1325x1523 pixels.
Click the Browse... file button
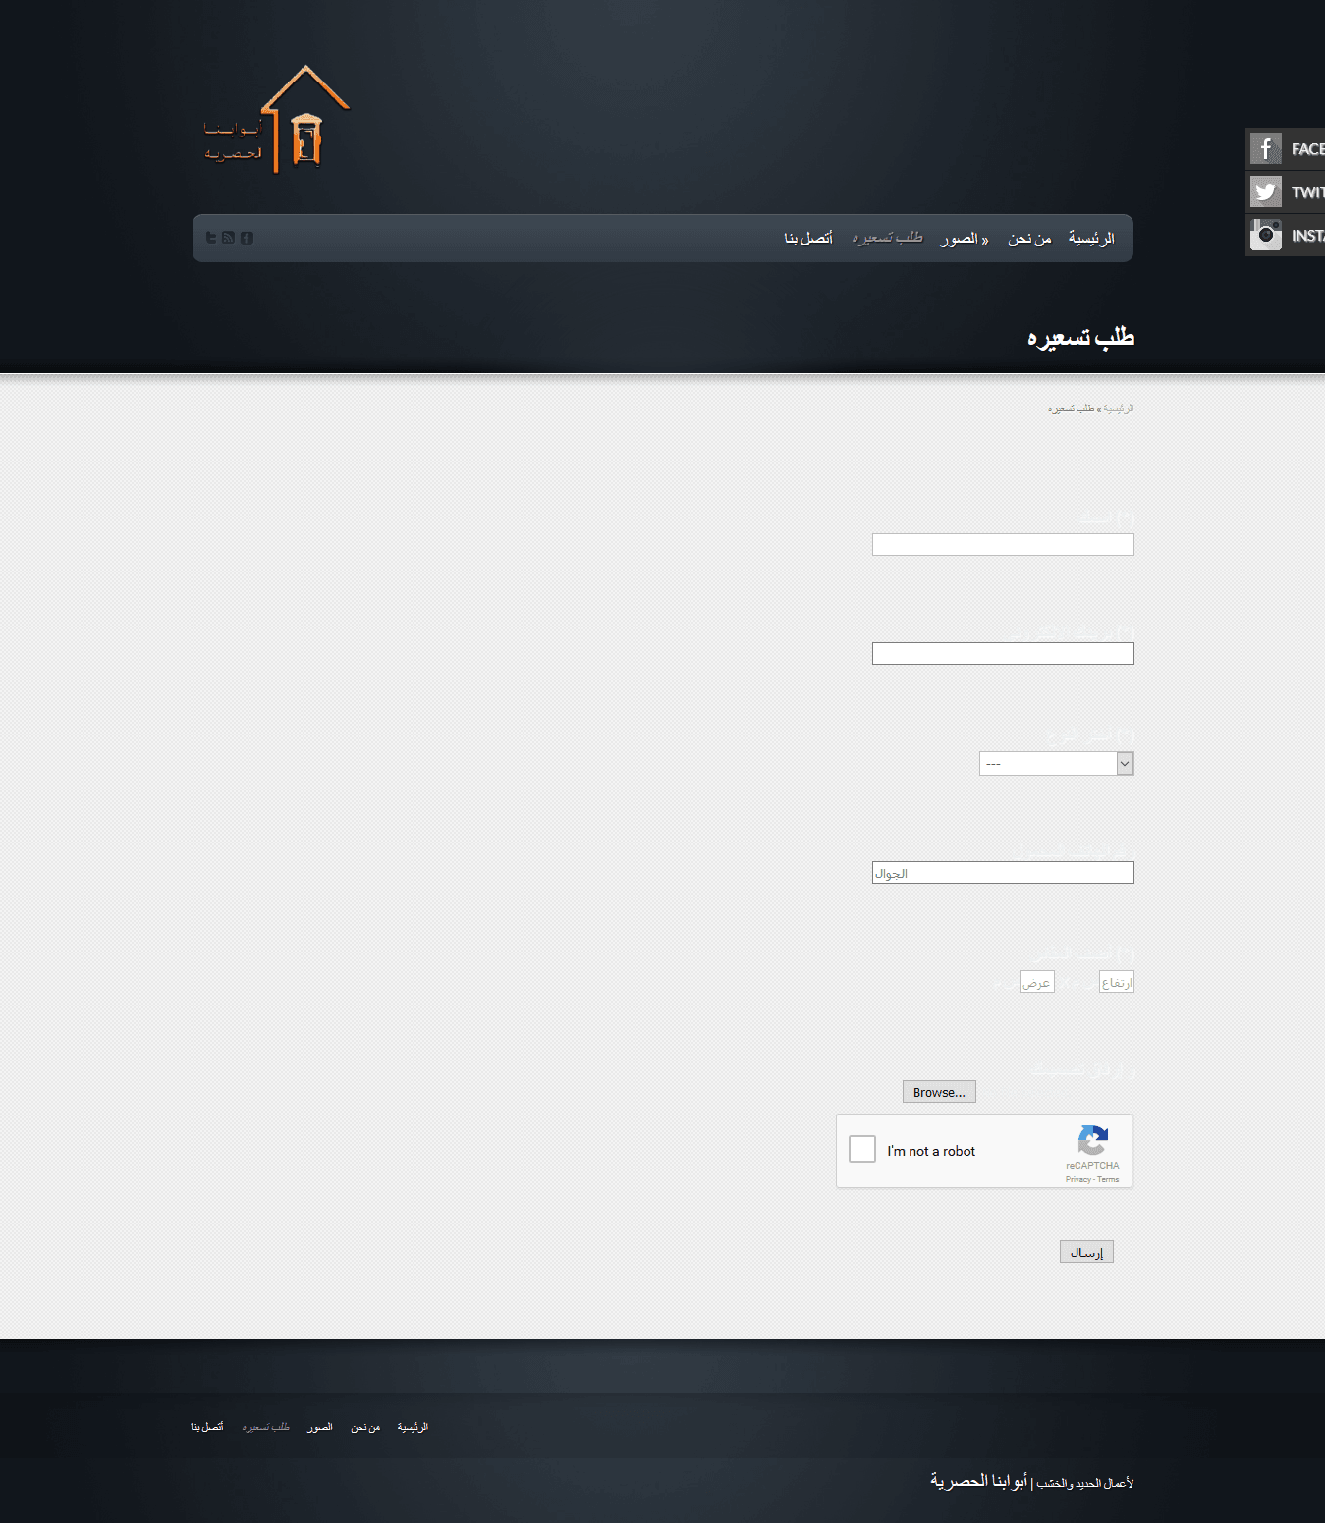[939, 1092]
